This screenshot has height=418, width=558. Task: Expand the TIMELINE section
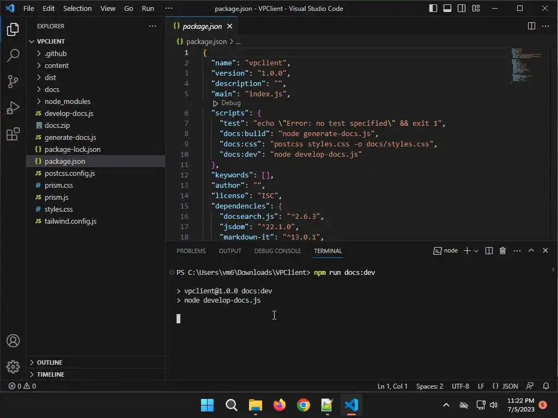pyautogui.click(x=96, y=374)
